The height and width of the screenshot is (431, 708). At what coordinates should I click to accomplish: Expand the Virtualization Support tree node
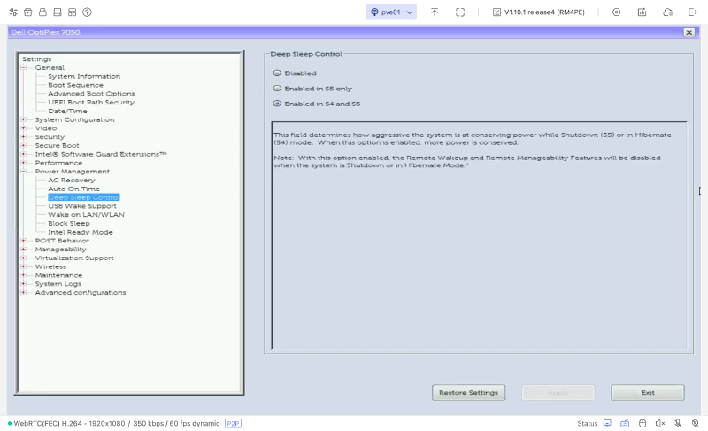(x=24, y=258)
